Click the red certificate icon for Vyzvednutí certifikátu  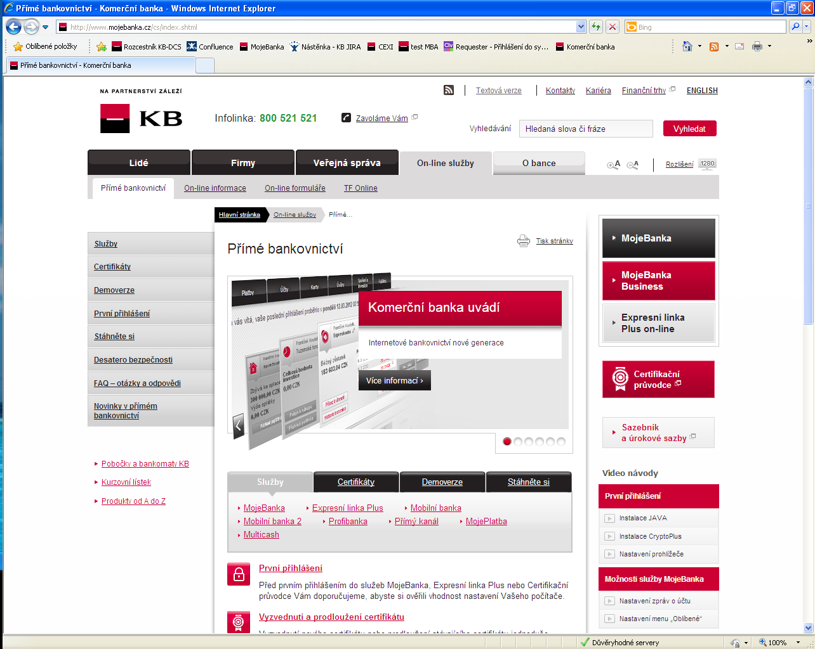tap(239, 622)
